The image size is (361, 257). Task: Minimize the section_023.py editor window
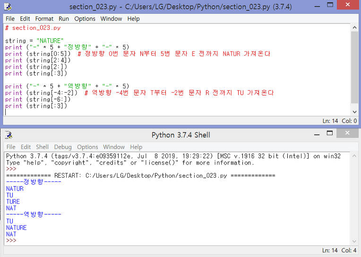tap(318, 6)
